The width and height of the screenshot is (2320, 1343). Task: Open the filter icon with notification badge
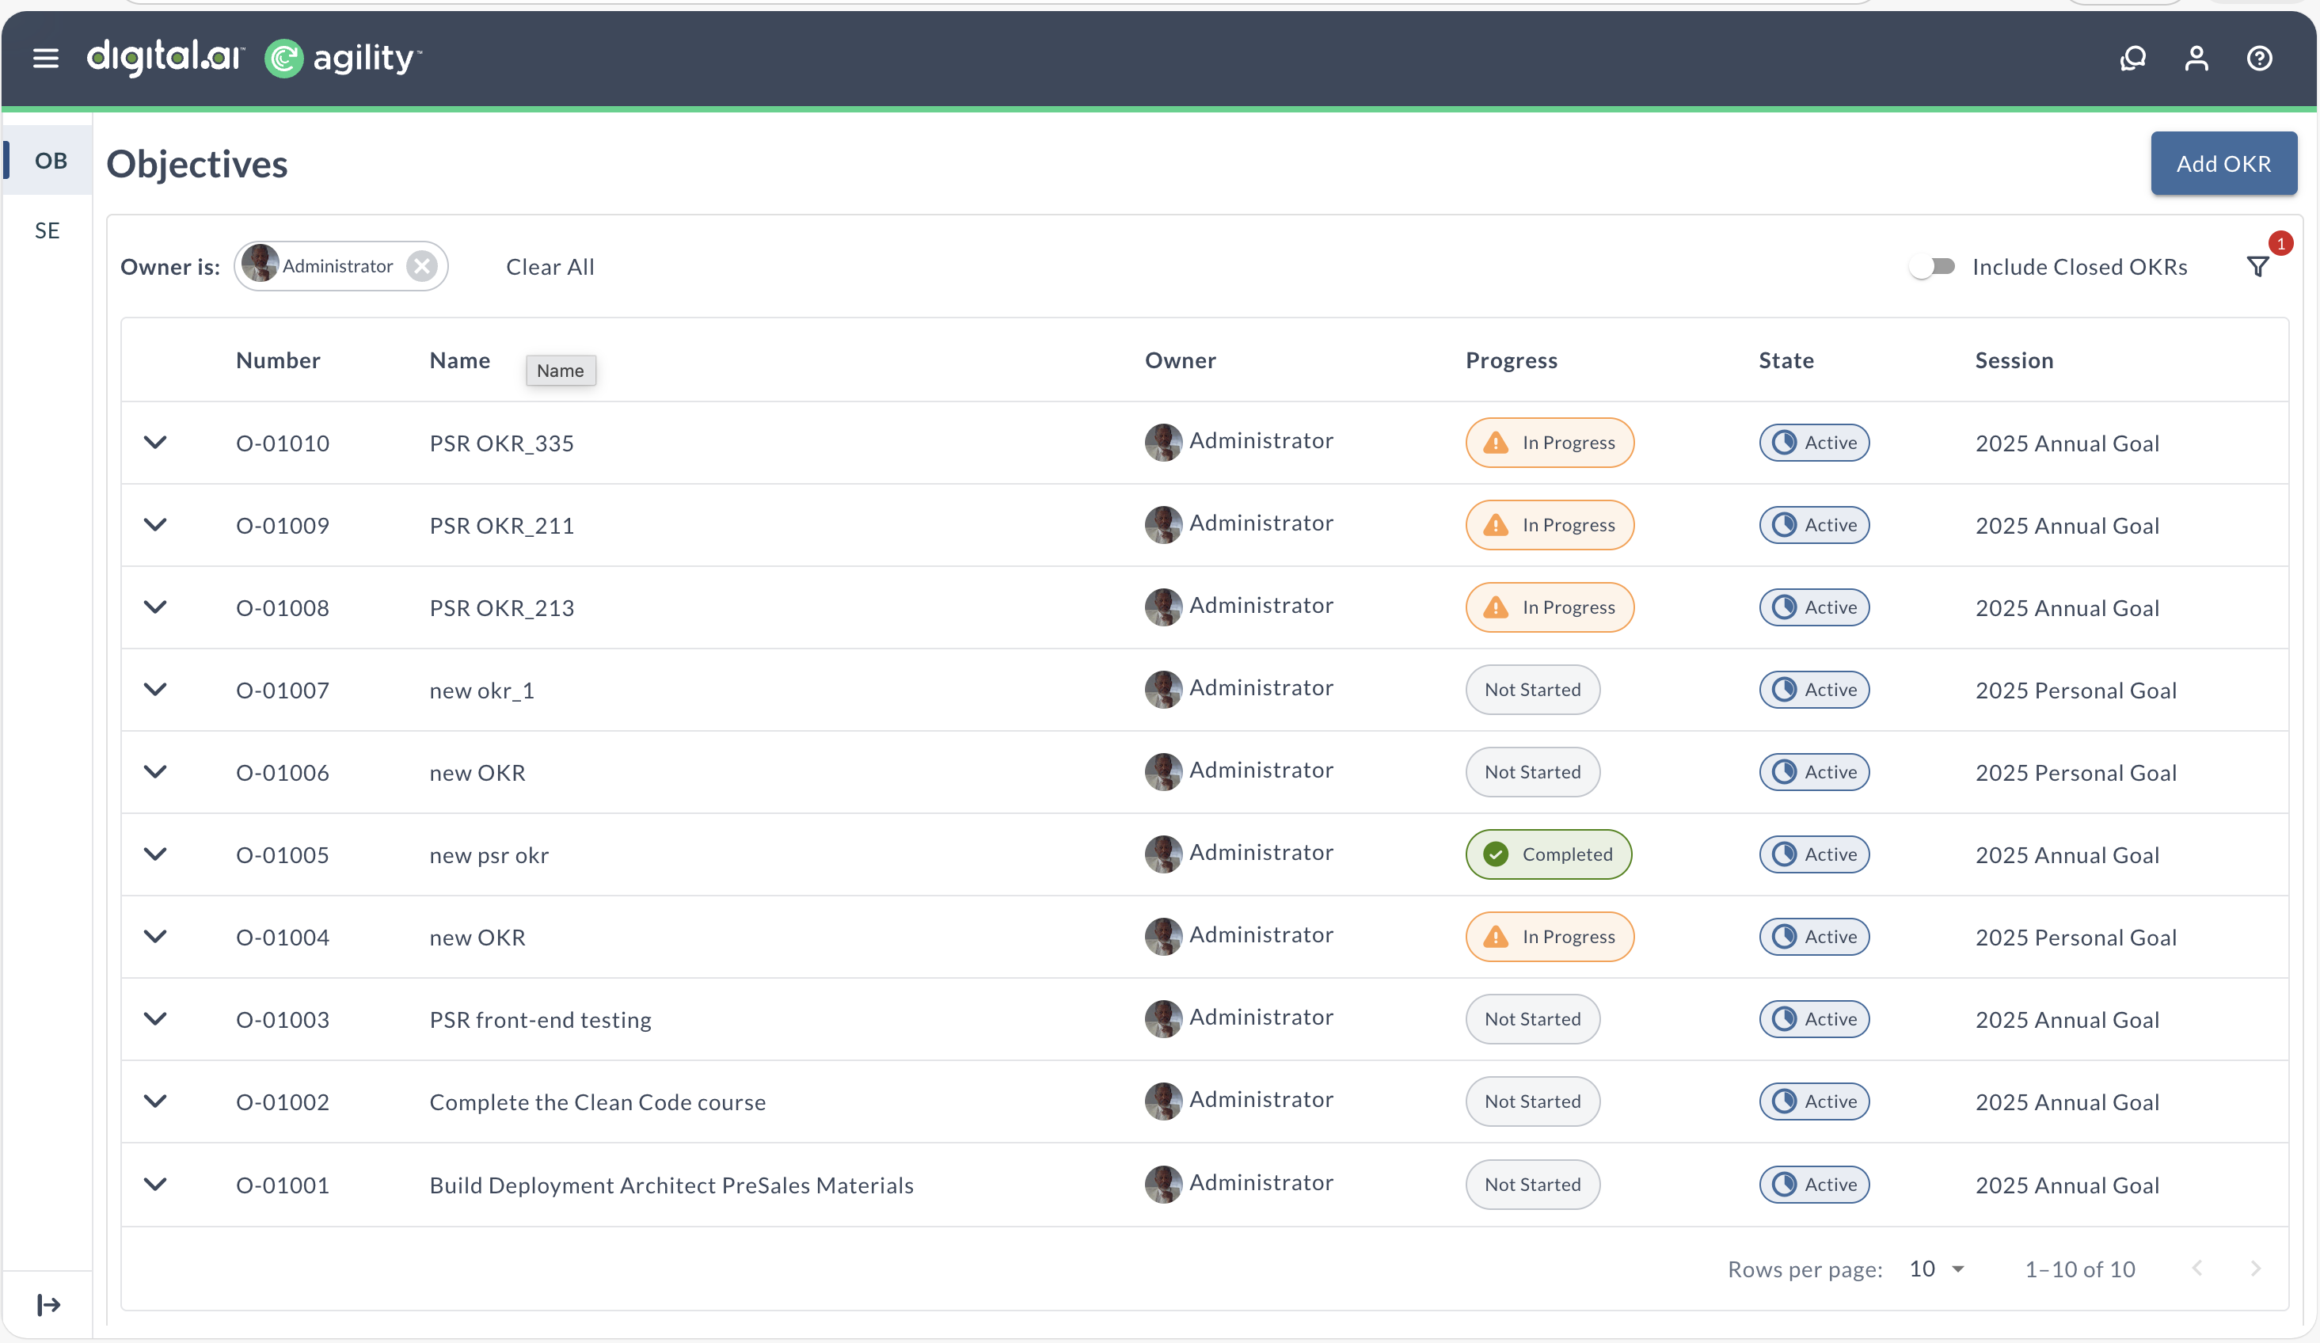[2257, 266]
